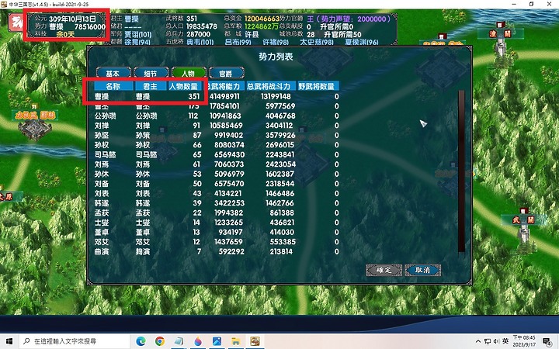The height and width of the screenshot is (349, 559).
Task: Click the 夏侯渊(96) name in header
Action: point(362,42)
